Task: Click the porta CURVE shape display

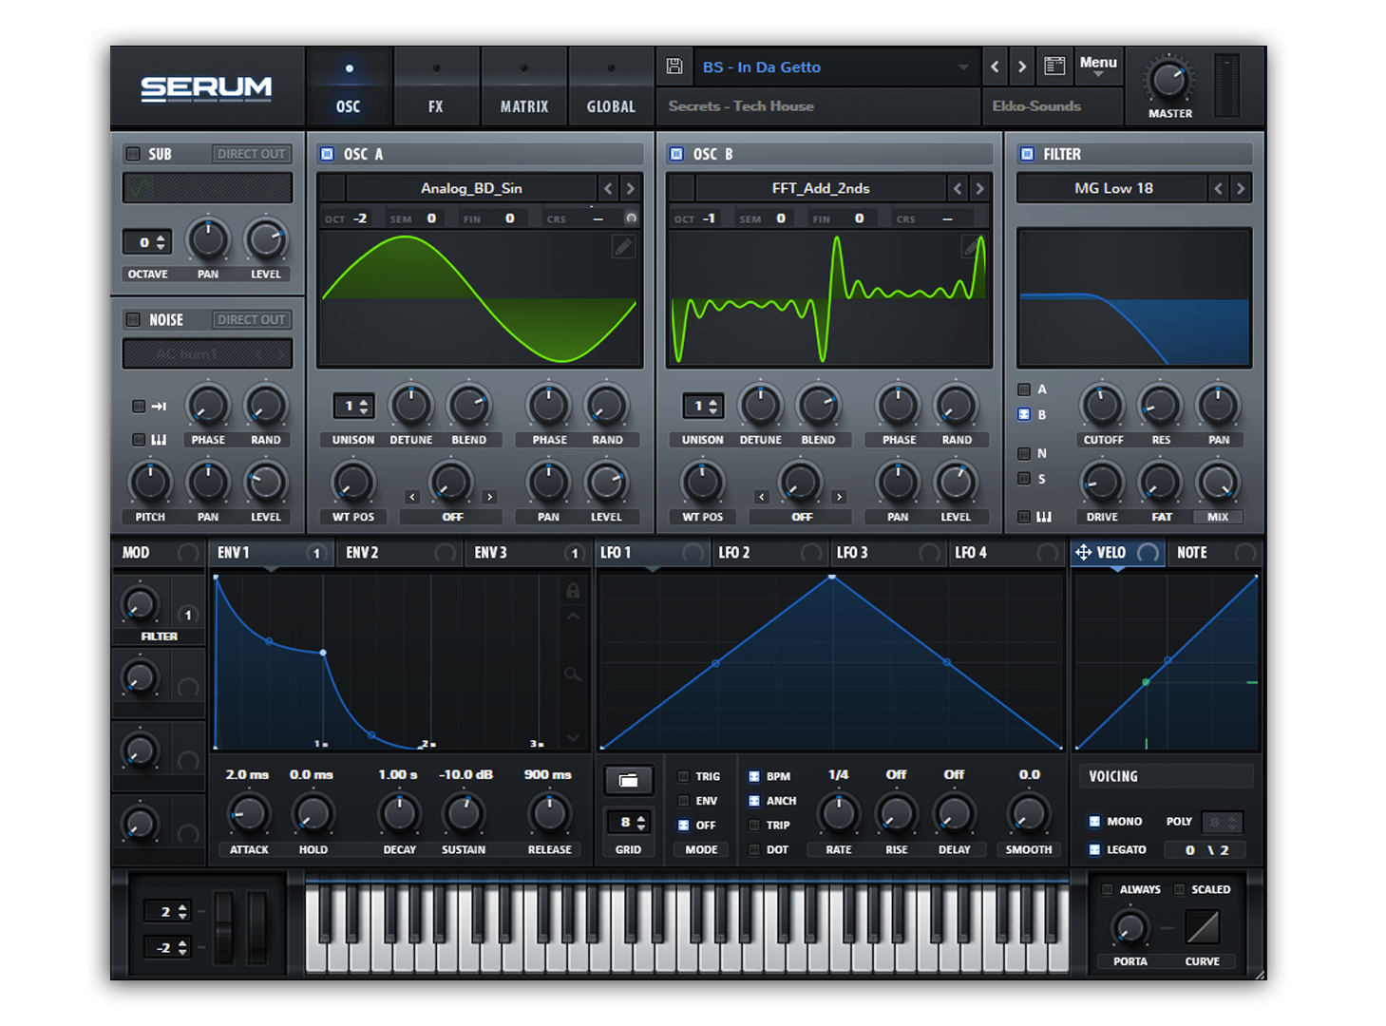Action: coord(1202,927)
